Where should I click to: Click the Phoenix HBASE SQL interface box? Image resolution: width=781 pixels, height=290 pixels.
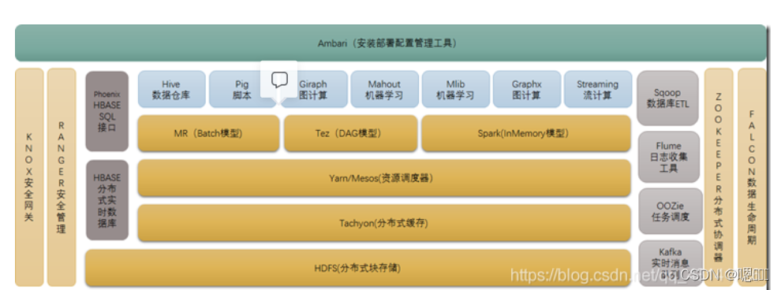pos(107,111)
